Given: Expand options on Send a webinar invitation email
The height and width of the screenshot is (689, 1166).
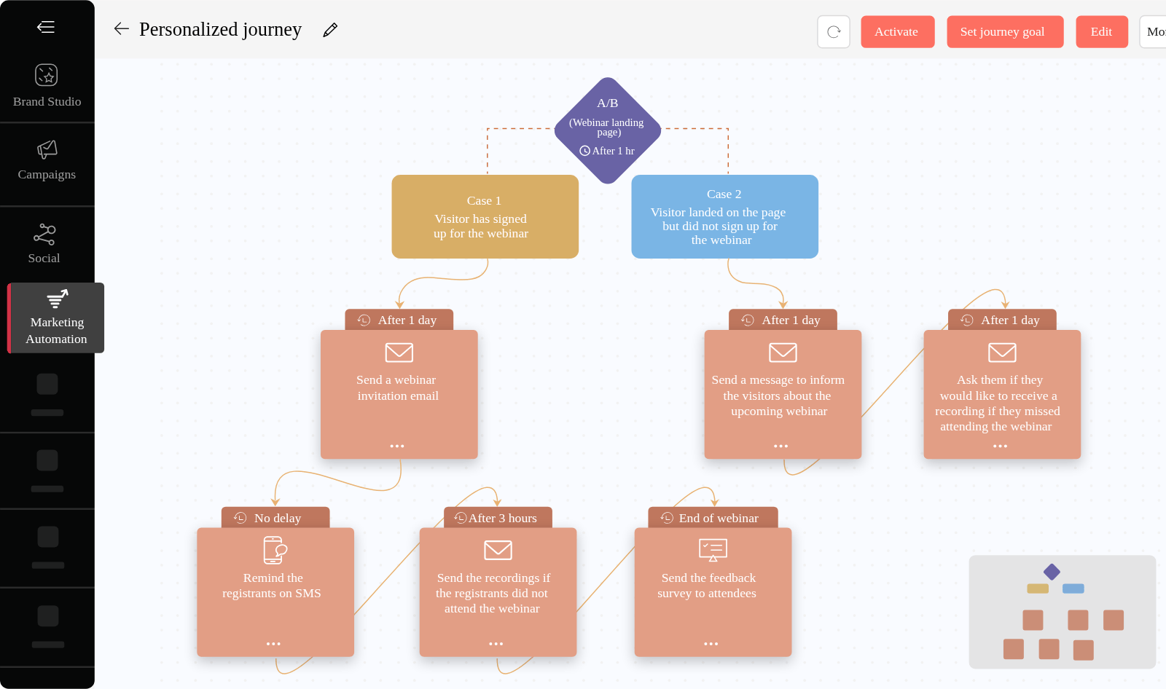Looking at the screenshot, I should 397,446.
